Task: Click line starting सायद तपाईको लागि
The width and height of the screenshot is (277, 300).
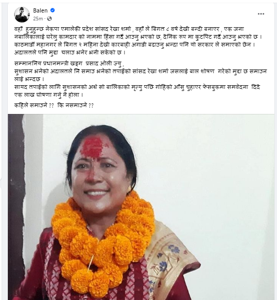Action: 137,87
